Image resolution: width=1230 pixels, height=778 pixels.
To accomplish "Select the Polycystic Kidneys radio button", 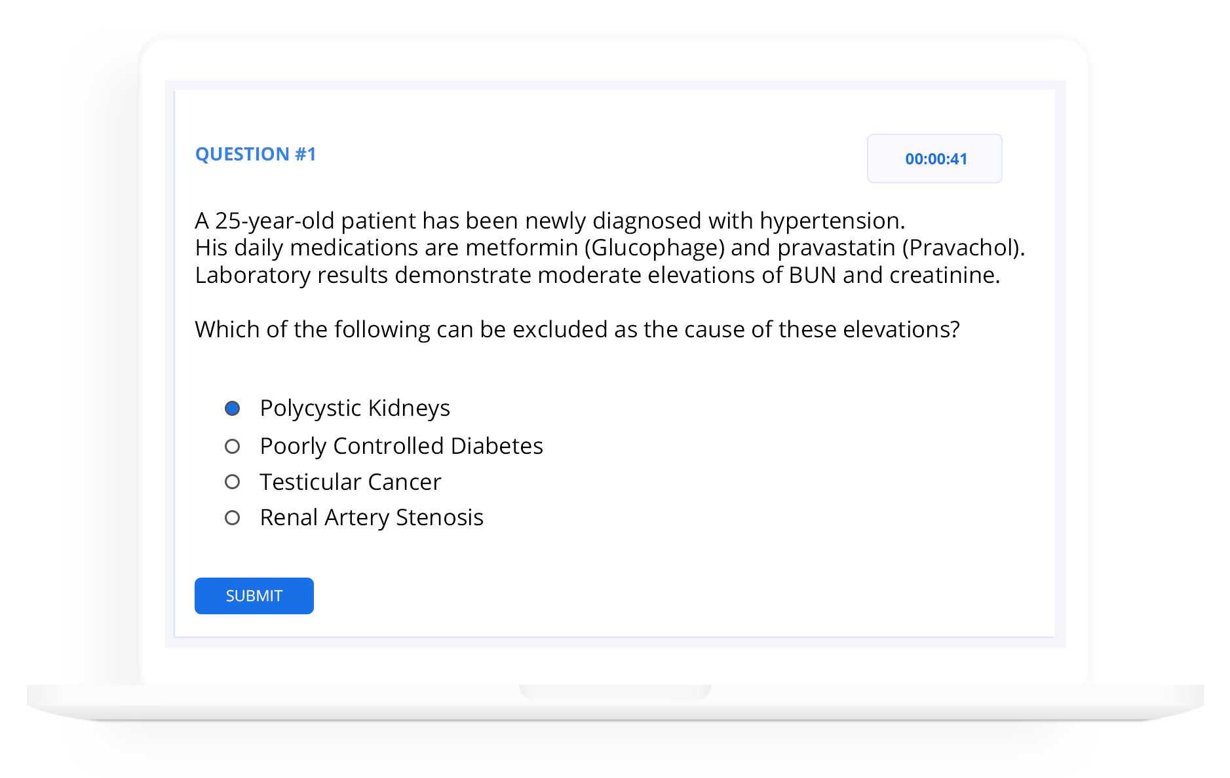I will [232, 409].
